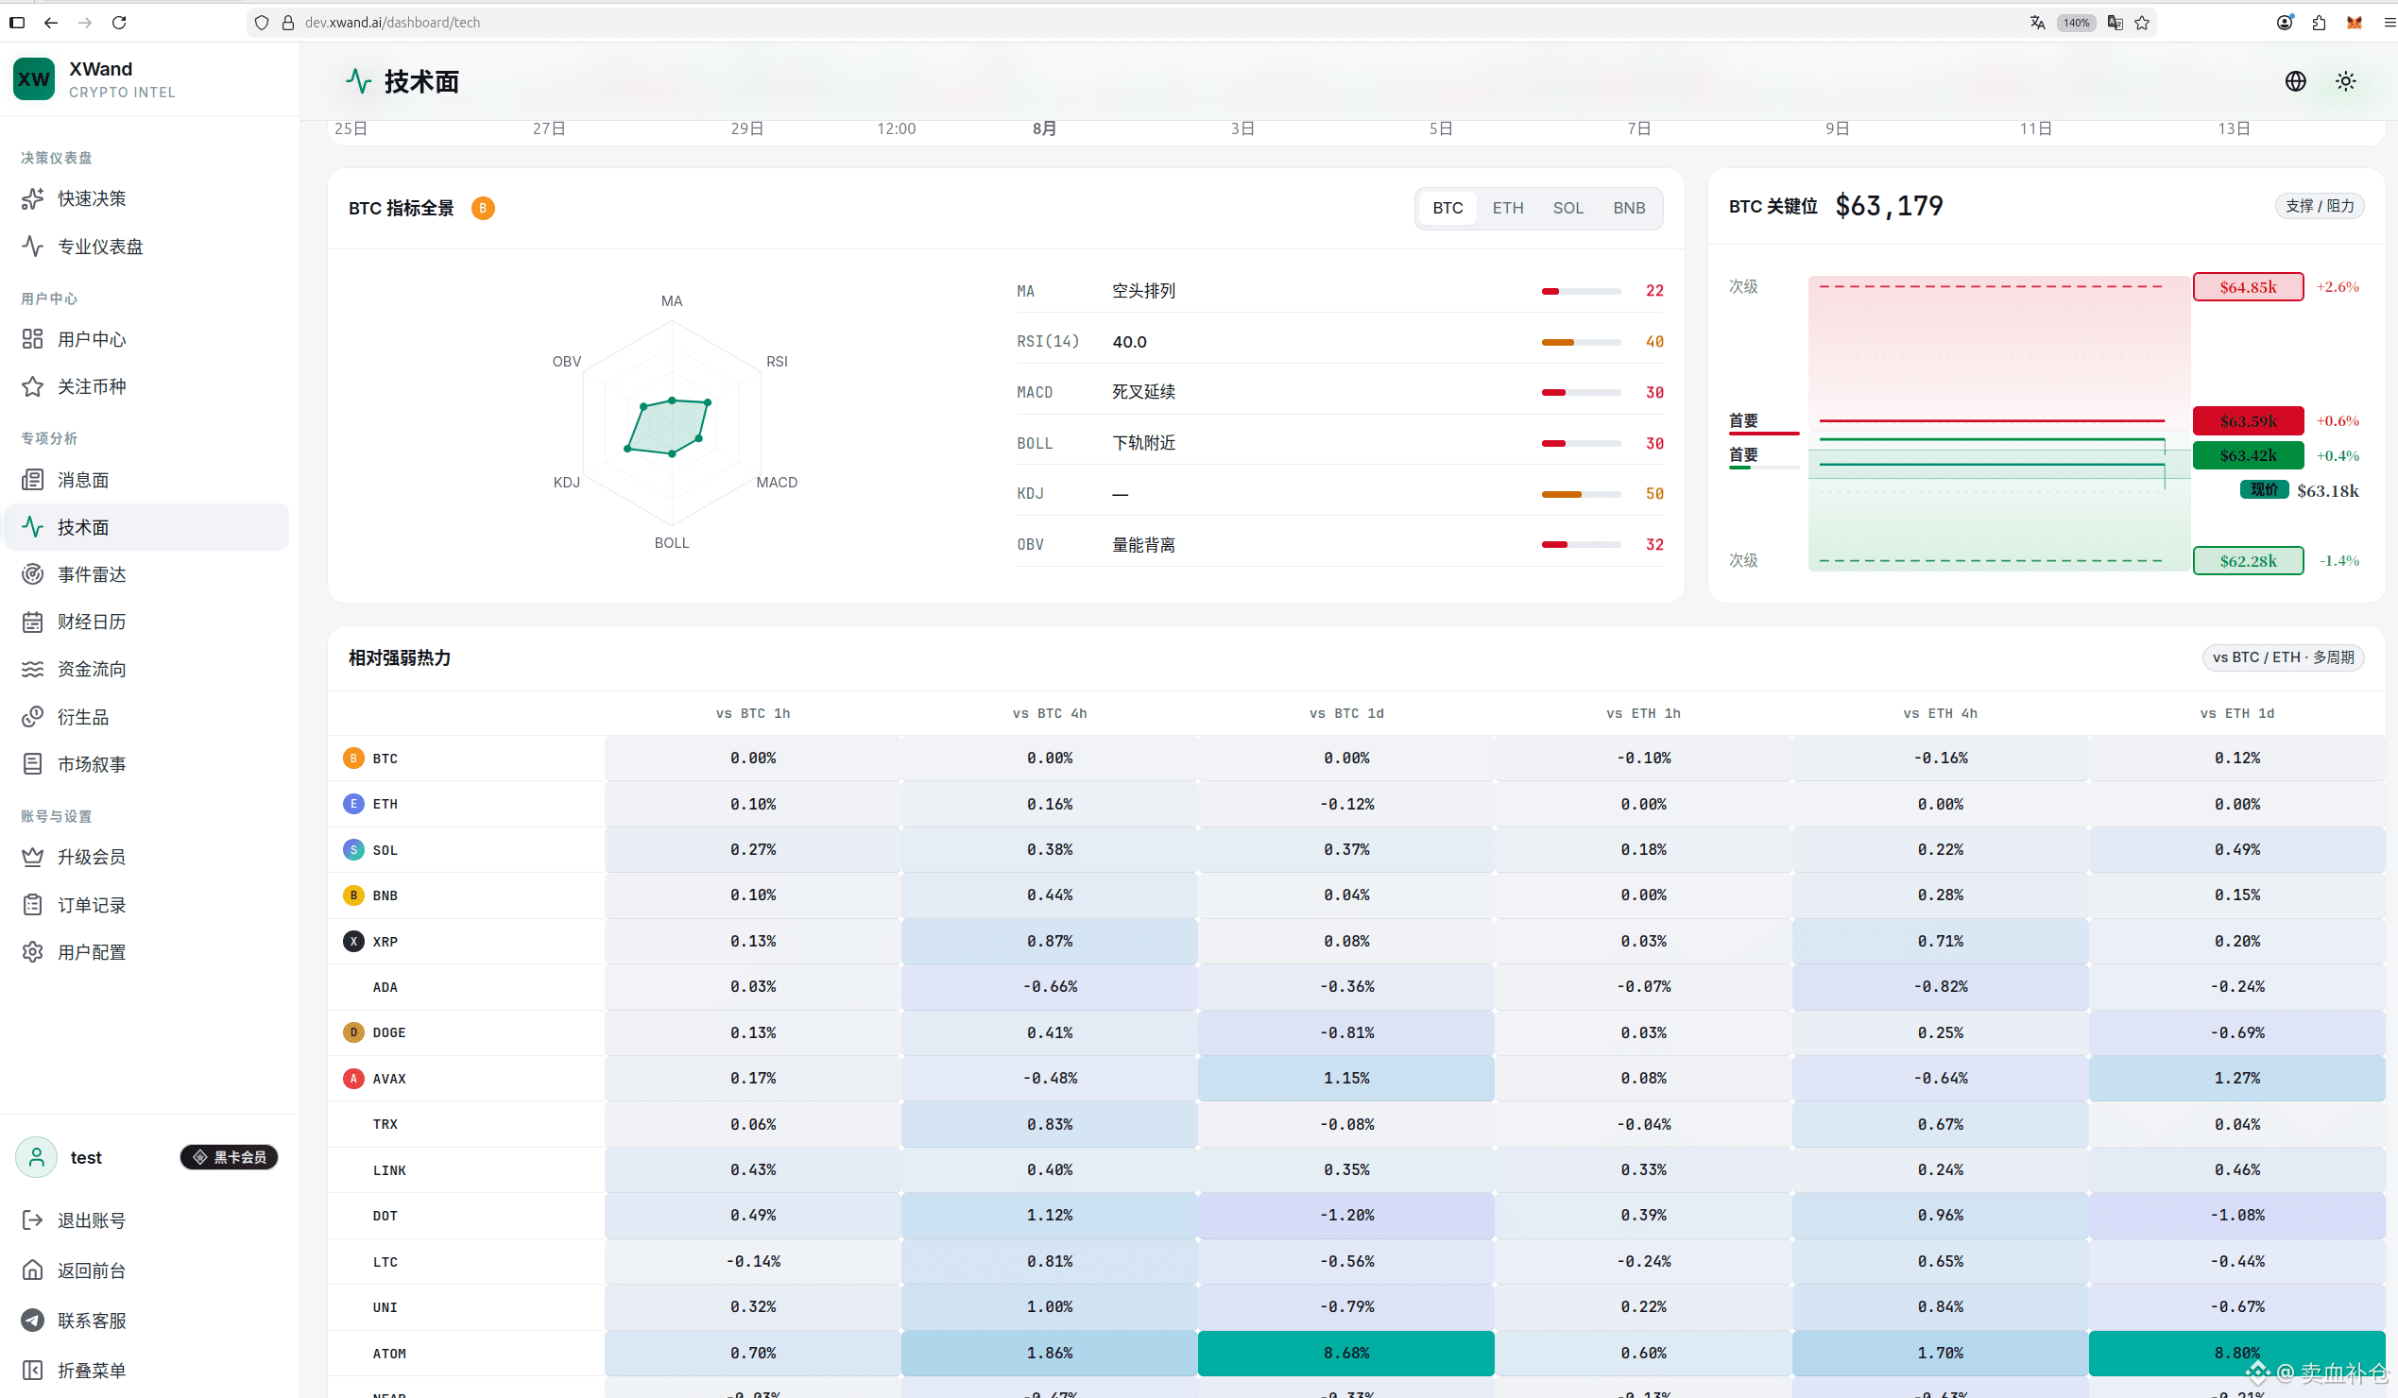2398x1398 pixels.
Task: Click the vs ETH 1d column header
Action: coord(2237,713)
